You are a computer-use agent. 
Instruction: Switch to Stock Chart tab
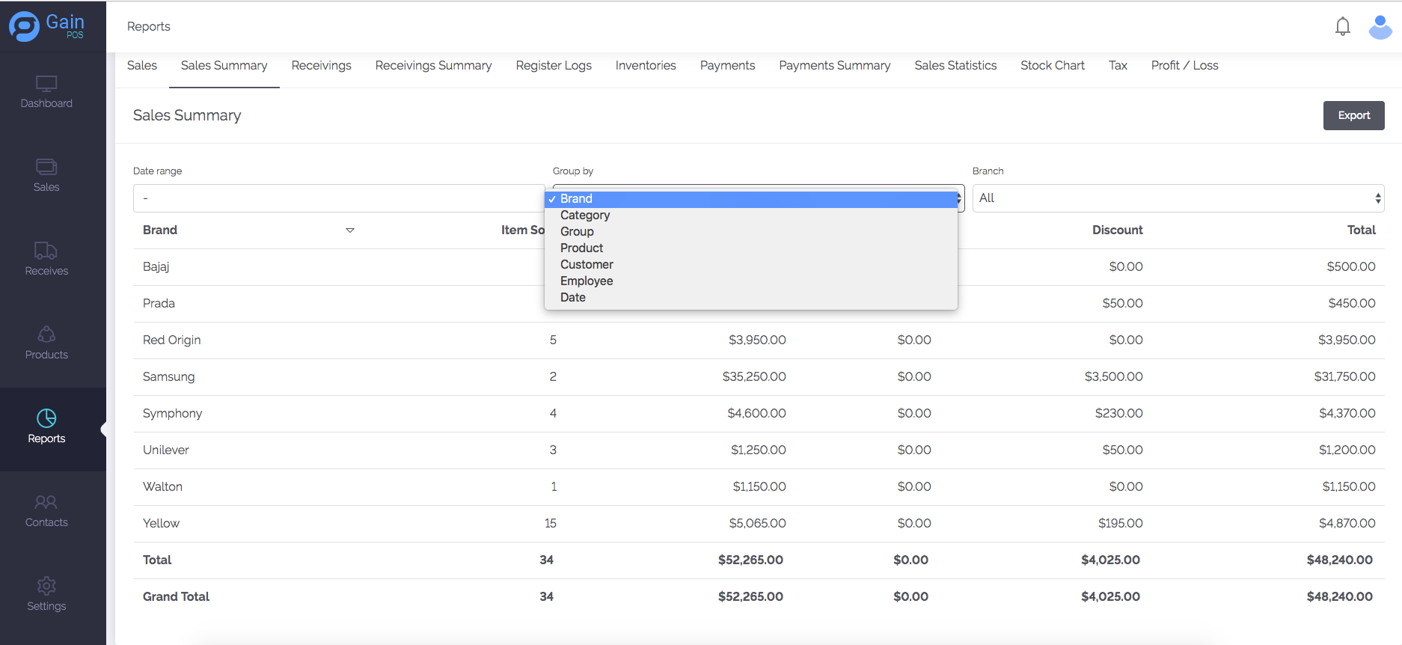pos(1052,66)
